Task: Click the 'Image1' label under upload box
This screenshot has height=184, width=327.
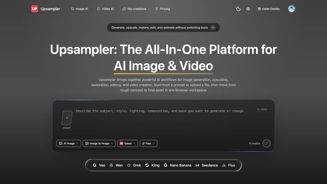Action: coord(67,128)
